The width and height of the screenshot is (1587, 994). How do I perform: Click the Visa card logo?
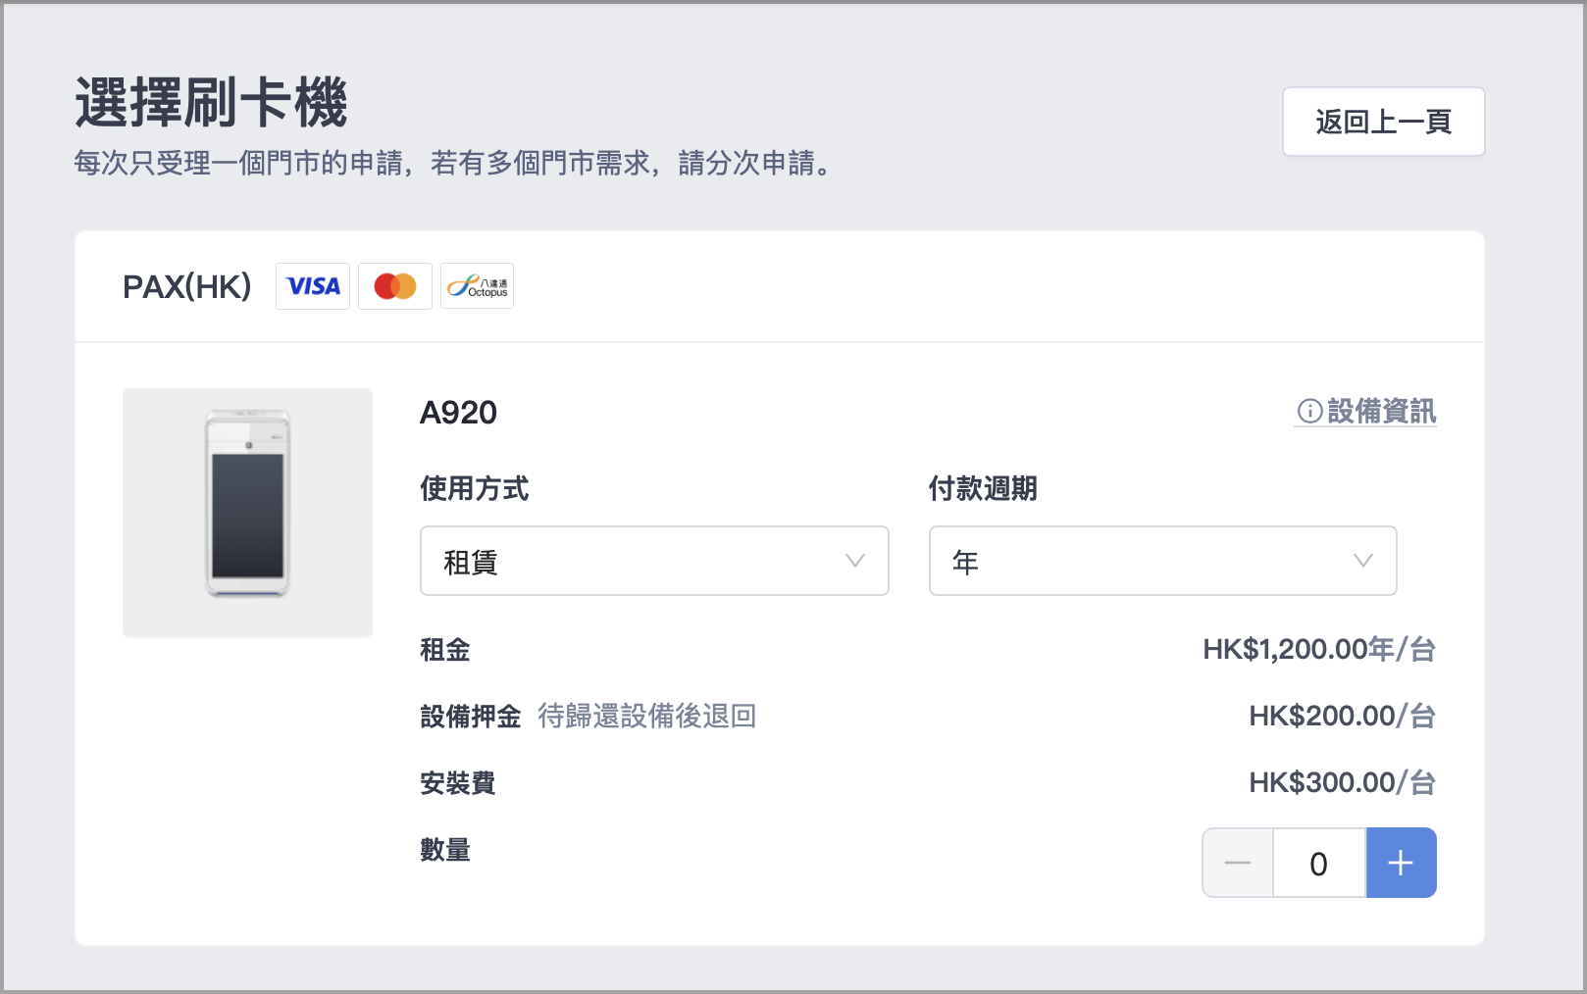[x=313, y=286]
